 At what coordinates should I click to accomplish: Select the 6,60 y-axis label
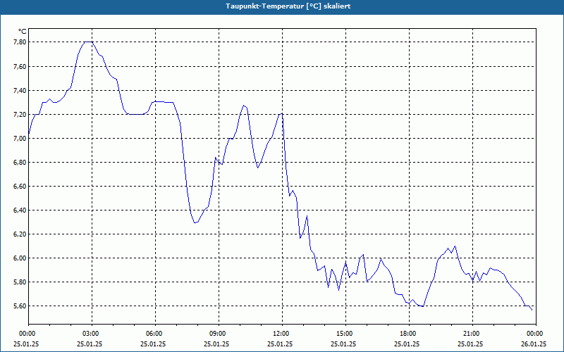click(20, 187)
